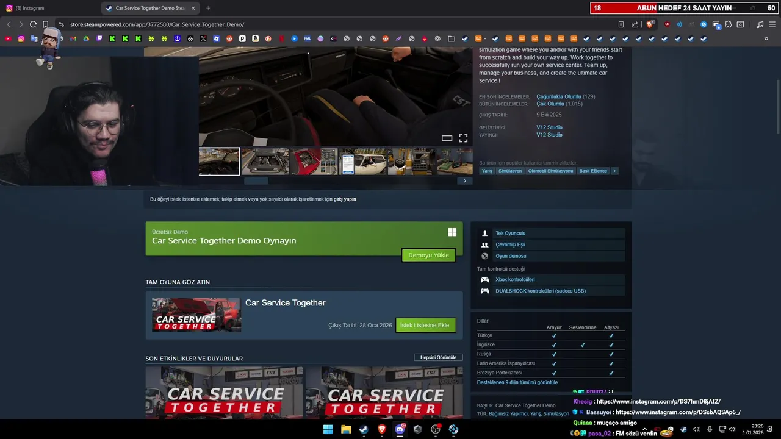
Task: Click Demoyu Yükle button
Action: point(428,255)
